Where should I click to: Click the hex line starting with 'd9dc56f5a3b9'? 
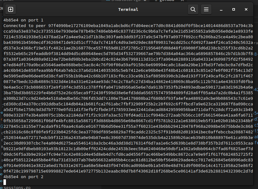pos(128,154)
